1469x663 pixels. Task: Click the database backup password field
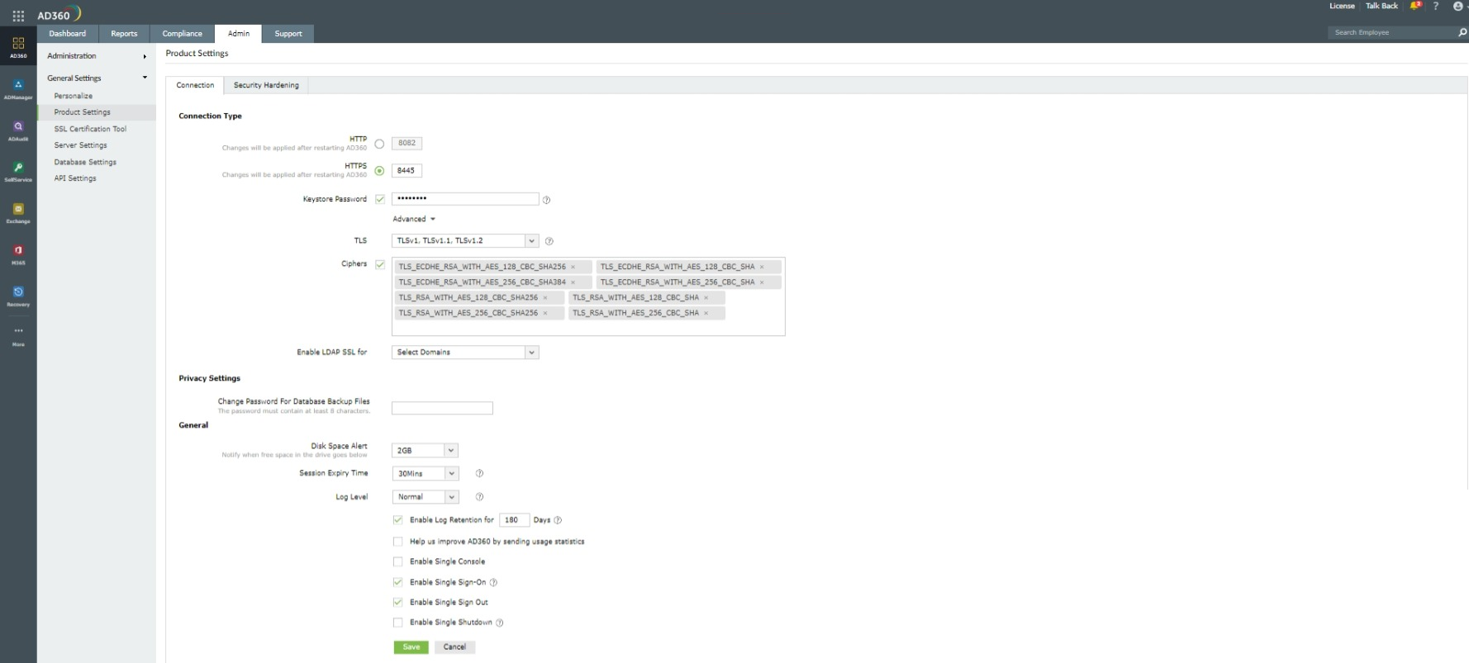(442, 409)
